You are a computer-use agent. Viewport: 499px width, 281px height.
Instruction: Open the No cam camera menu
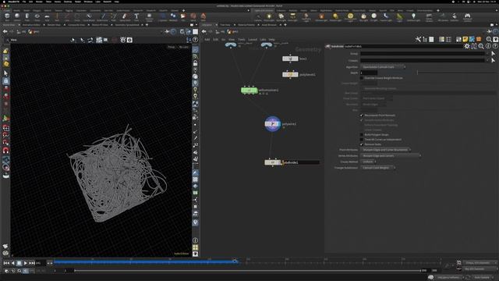click(184, 47)
